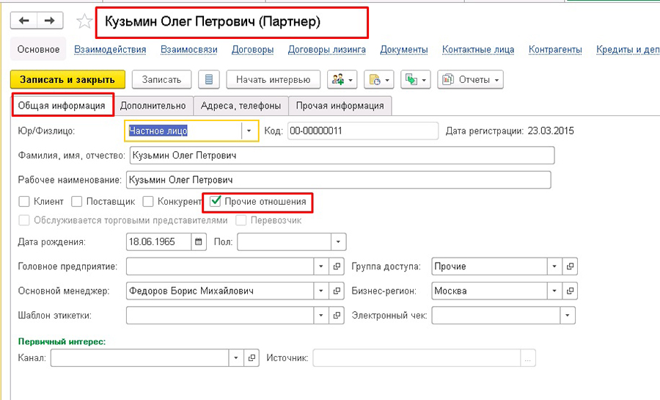660x400 pixels.
Task: Open the people-with-plus icon dropdown
Action: coord(342,79)
